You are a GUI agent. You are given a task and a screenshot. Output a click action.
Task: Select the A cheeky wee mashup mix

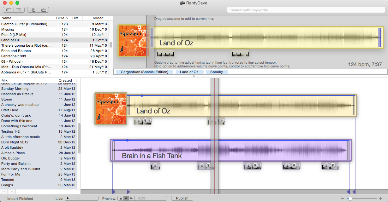38,105
